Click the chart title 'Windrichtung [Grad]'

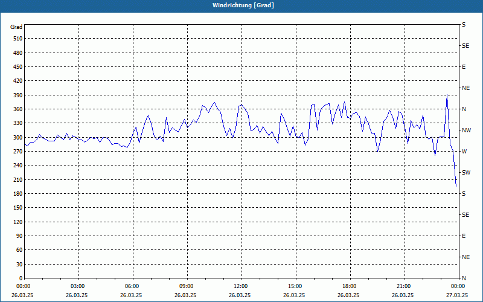pyautogui.click(x=243, y=5)
